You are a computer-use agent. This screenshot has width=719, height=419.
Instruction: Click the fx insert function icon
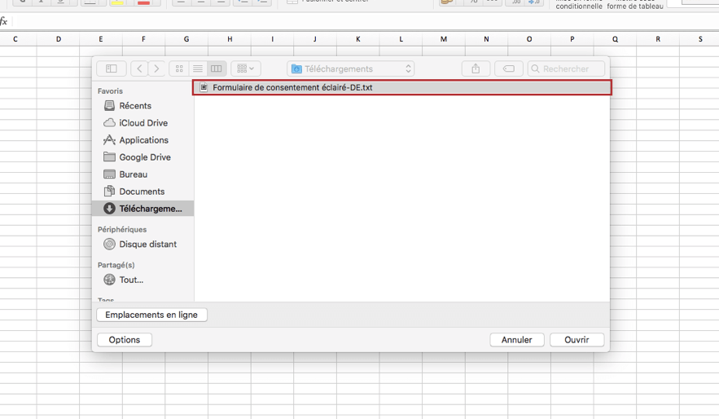click(x=4, y=21)
